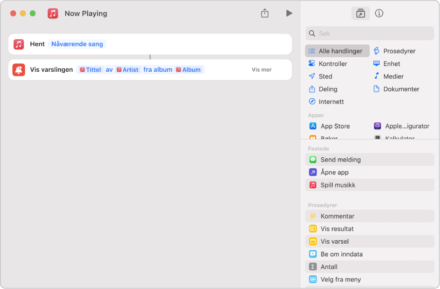The height and width of the screenshot is (289, 440).
Task: Add the Be om inndata action
Action: coord(370,254)
